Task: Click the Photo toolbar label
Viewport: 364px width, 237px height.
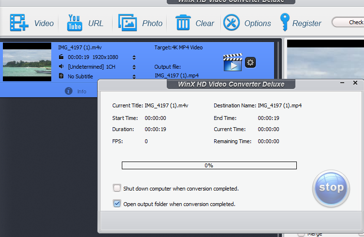Action: click(152, 23)
